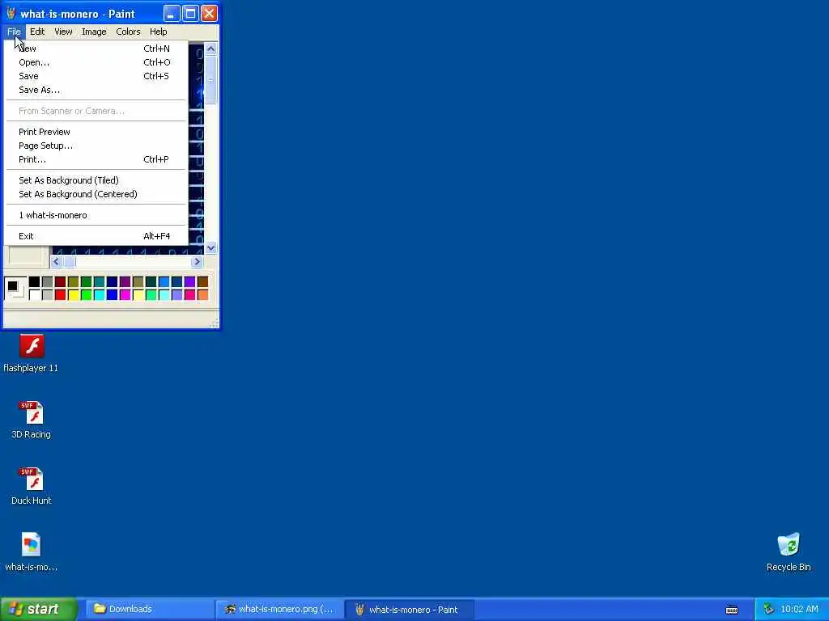This screenshot has height=621, width=829.
Task: Click the vertical scrollbar down arrow
Action: click(211, 247)
